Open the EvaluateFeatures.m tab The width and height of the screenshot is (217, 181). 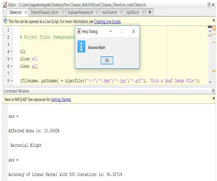coord(80,12)
